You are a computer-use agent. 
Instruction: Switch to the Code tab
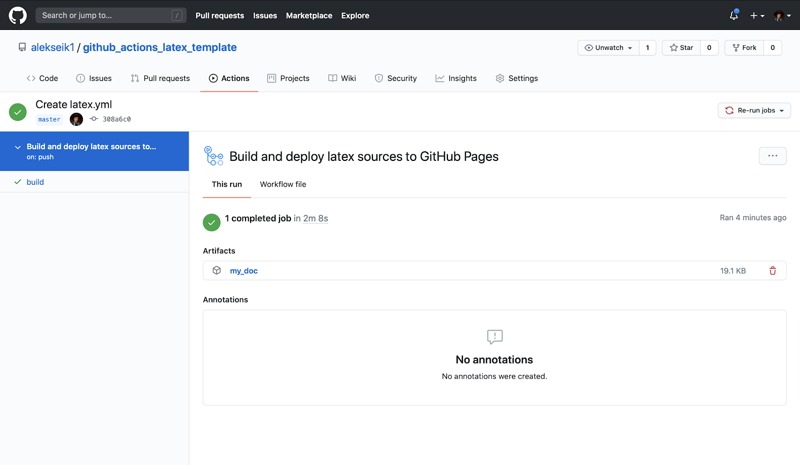[42, 78]
